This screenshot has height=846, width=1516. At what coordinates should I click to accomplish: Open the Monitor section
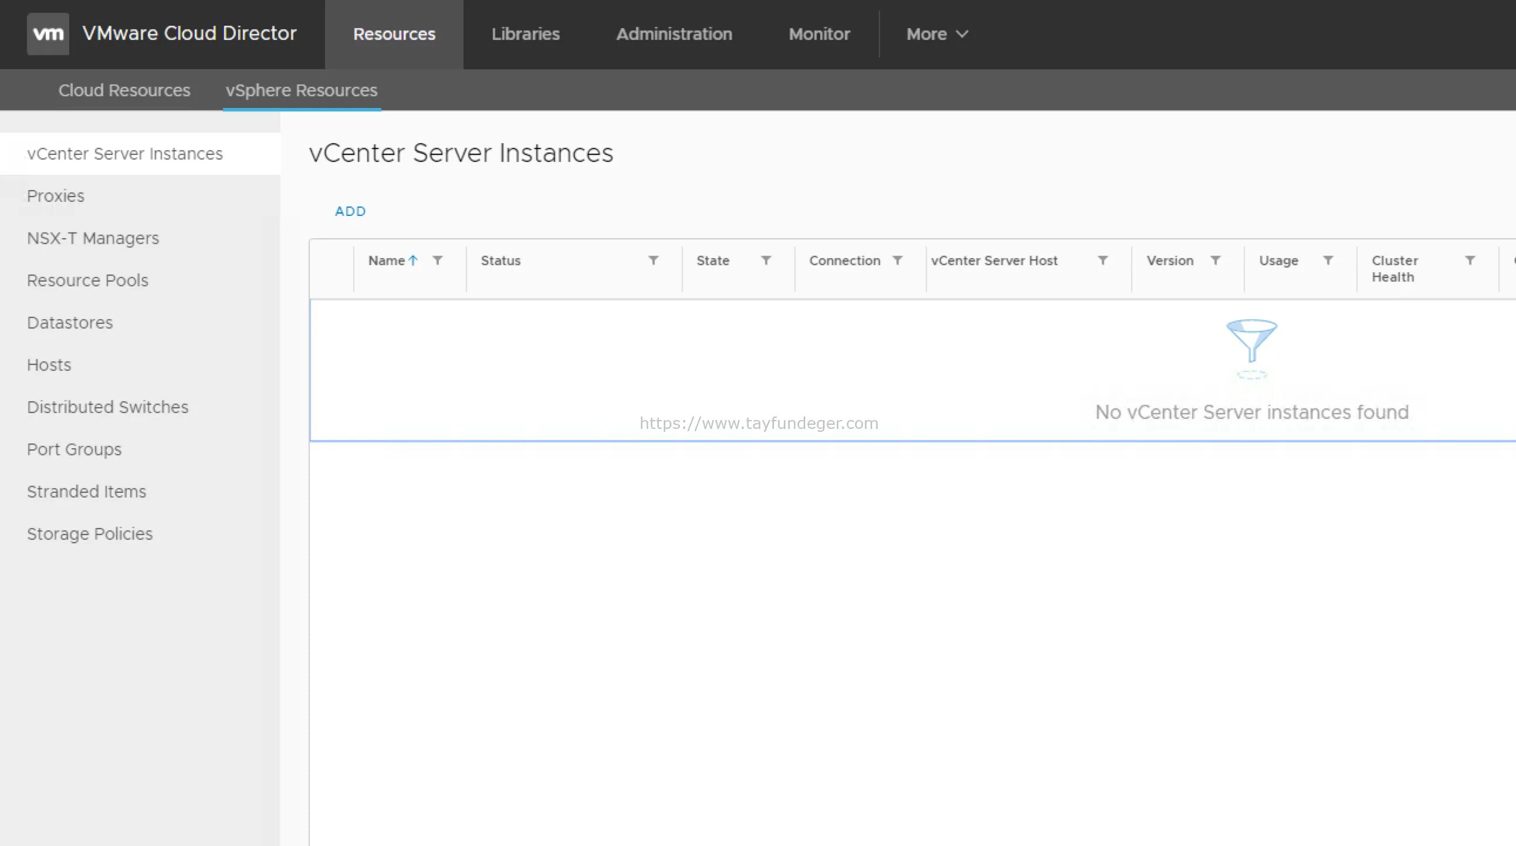pyautogui.click(x=819, y=34)
